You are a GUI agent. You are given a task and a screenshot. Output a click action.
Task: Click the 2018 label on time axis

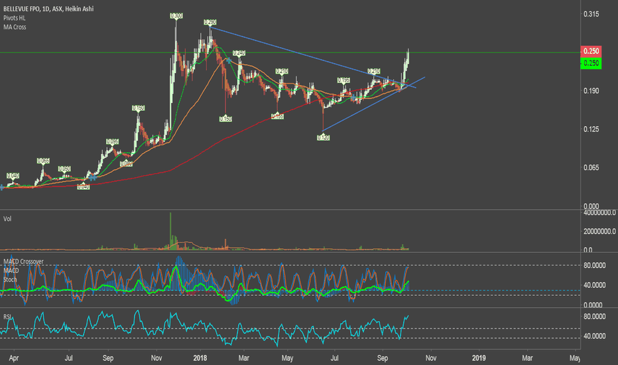coord(200,358)
